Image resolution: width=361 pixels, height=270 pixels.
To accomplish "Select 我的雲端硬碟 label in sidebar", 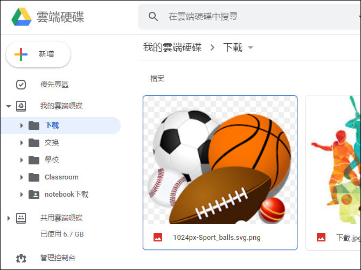I will click(61, 106).
